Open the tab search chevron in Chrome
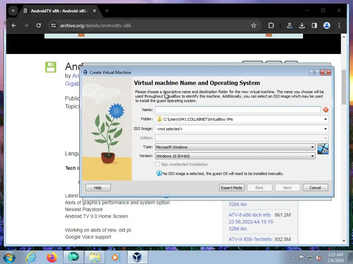 [x=13, y=11]
